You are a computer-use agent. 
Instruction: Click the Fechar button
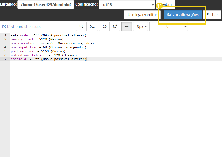point(212,15)
